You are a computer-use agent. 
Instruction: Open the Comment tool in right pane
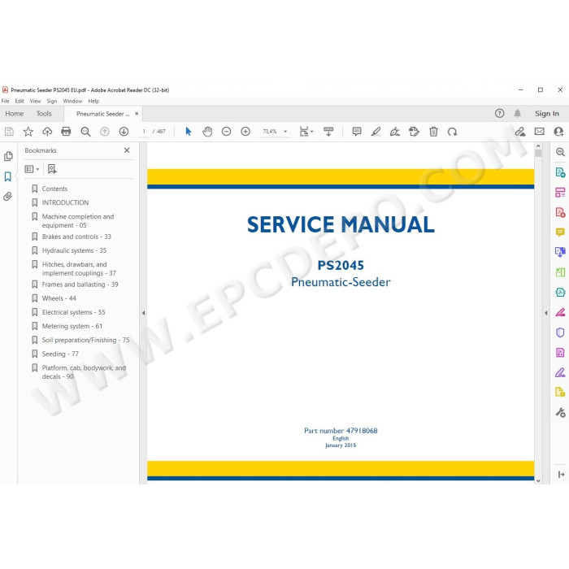click(560, 232)
